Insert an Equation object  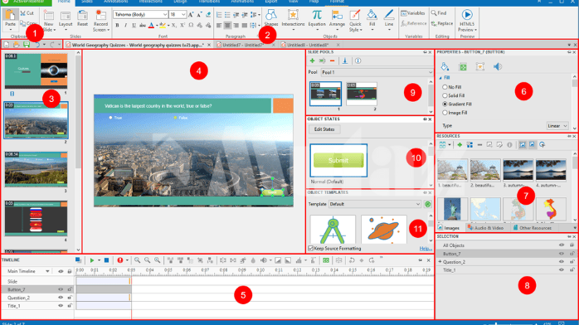tap(317, 18)
